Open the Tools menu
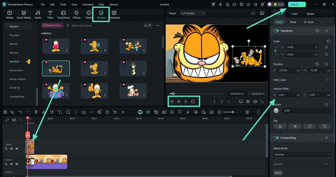336x177 pixels. pos(63,4)
